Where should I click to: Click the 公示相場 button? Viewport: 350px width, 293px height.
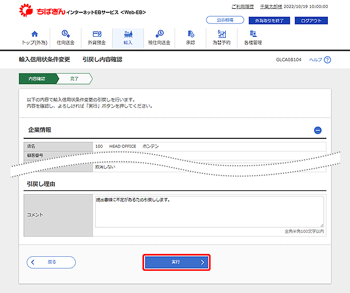pyautogui.click(x=225, y=20)
